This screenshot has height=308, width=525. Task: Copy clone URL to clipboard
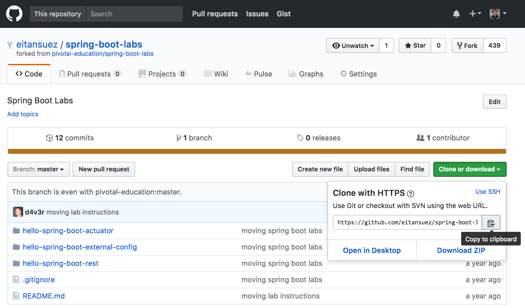coord(491,223)
